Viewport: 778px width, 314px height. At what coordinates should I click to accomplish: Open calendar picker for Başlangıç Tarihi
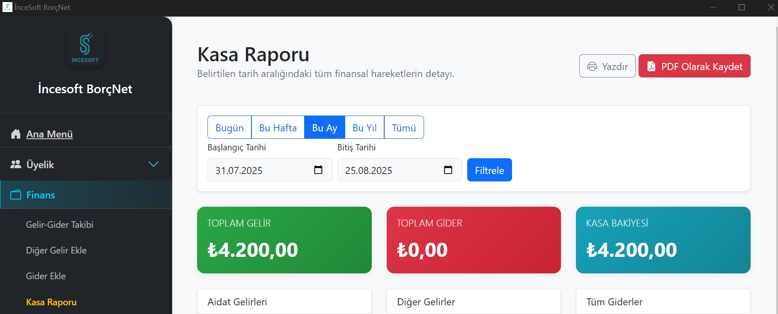[x=318, y=170]
